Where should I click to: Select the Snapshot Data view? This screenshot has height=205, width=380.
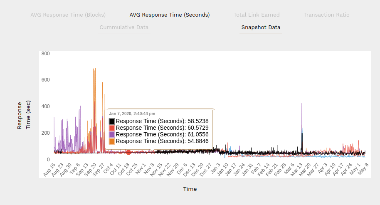point(261,27)
